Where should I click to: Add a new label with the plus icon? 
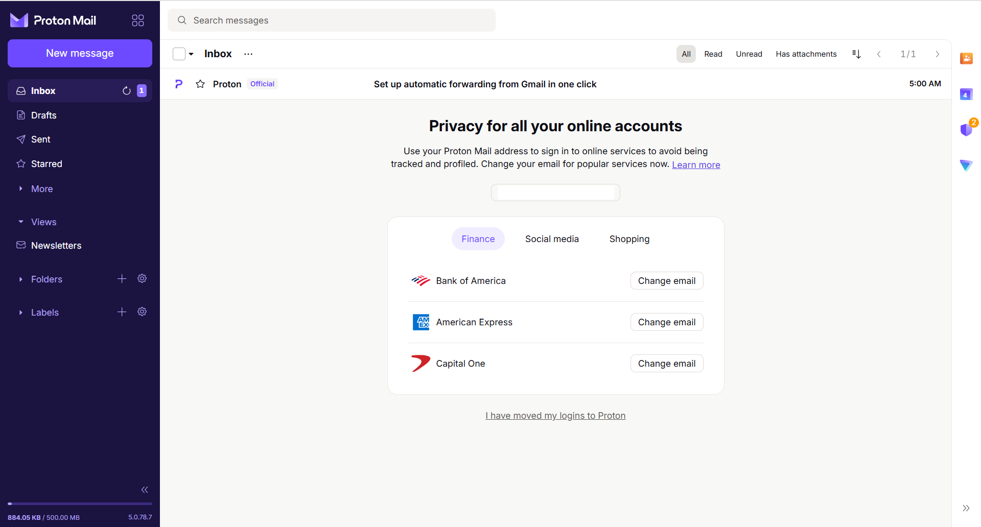pos(122,312)
